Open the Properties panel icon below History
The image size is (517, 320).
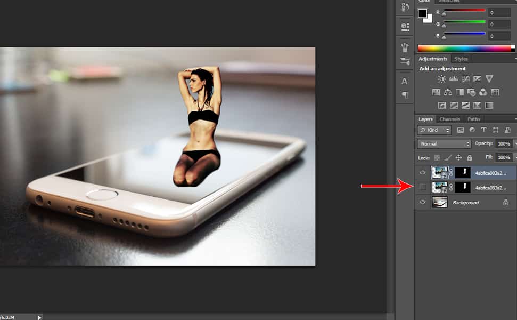405,27
